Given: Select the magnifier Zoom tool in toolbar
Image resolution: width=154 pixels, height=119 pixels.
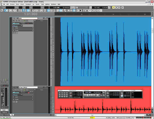Looking at the screenshot, I should [41, 10].
